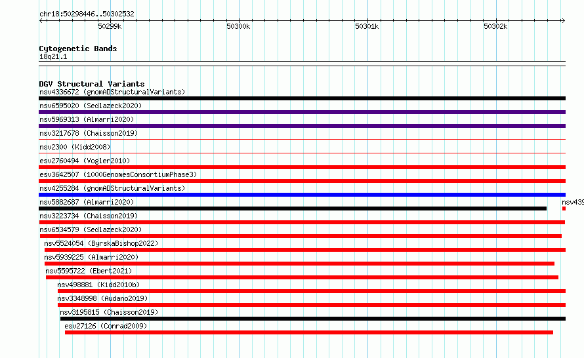Click the nsv4336672 gnomADStructuralVariants label
Image resolution: width=584 pixels, height=358 pixels.
(112, 92)
